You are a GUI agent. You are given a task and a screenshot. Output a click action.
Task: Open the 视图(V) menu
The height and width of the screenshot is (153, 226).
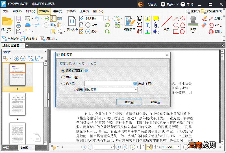tap(31, 11)
